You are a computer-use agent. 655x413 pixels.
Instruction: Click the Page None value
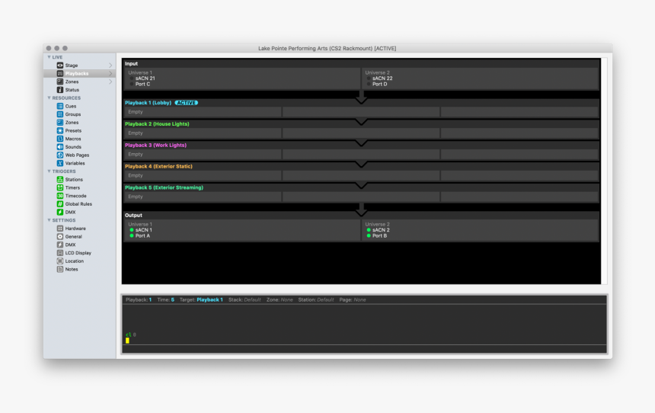[359, 299]
